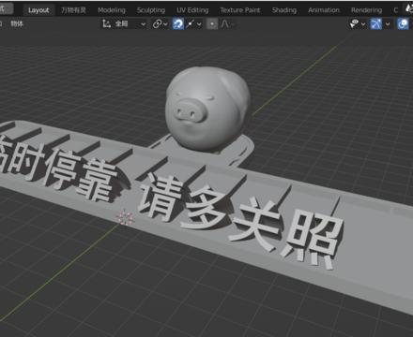
Task: Open the Texture Paint workspace
Action: point(240,10)
